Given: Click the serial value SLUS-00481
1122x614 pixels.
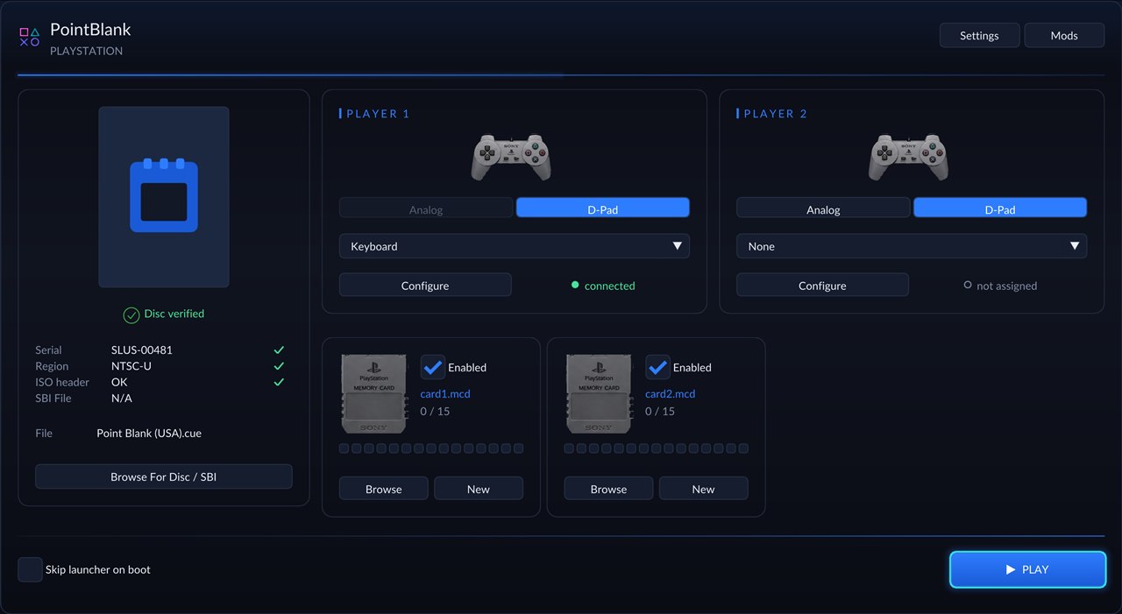Looking at the screenshot, I should (142, 350).
